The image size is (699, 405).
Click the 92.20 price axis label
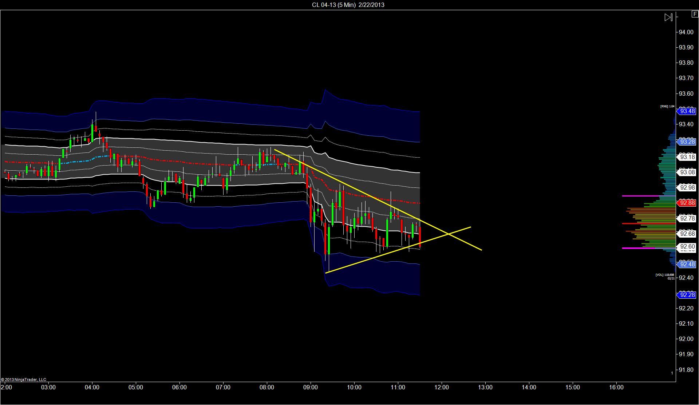point(686,308)
